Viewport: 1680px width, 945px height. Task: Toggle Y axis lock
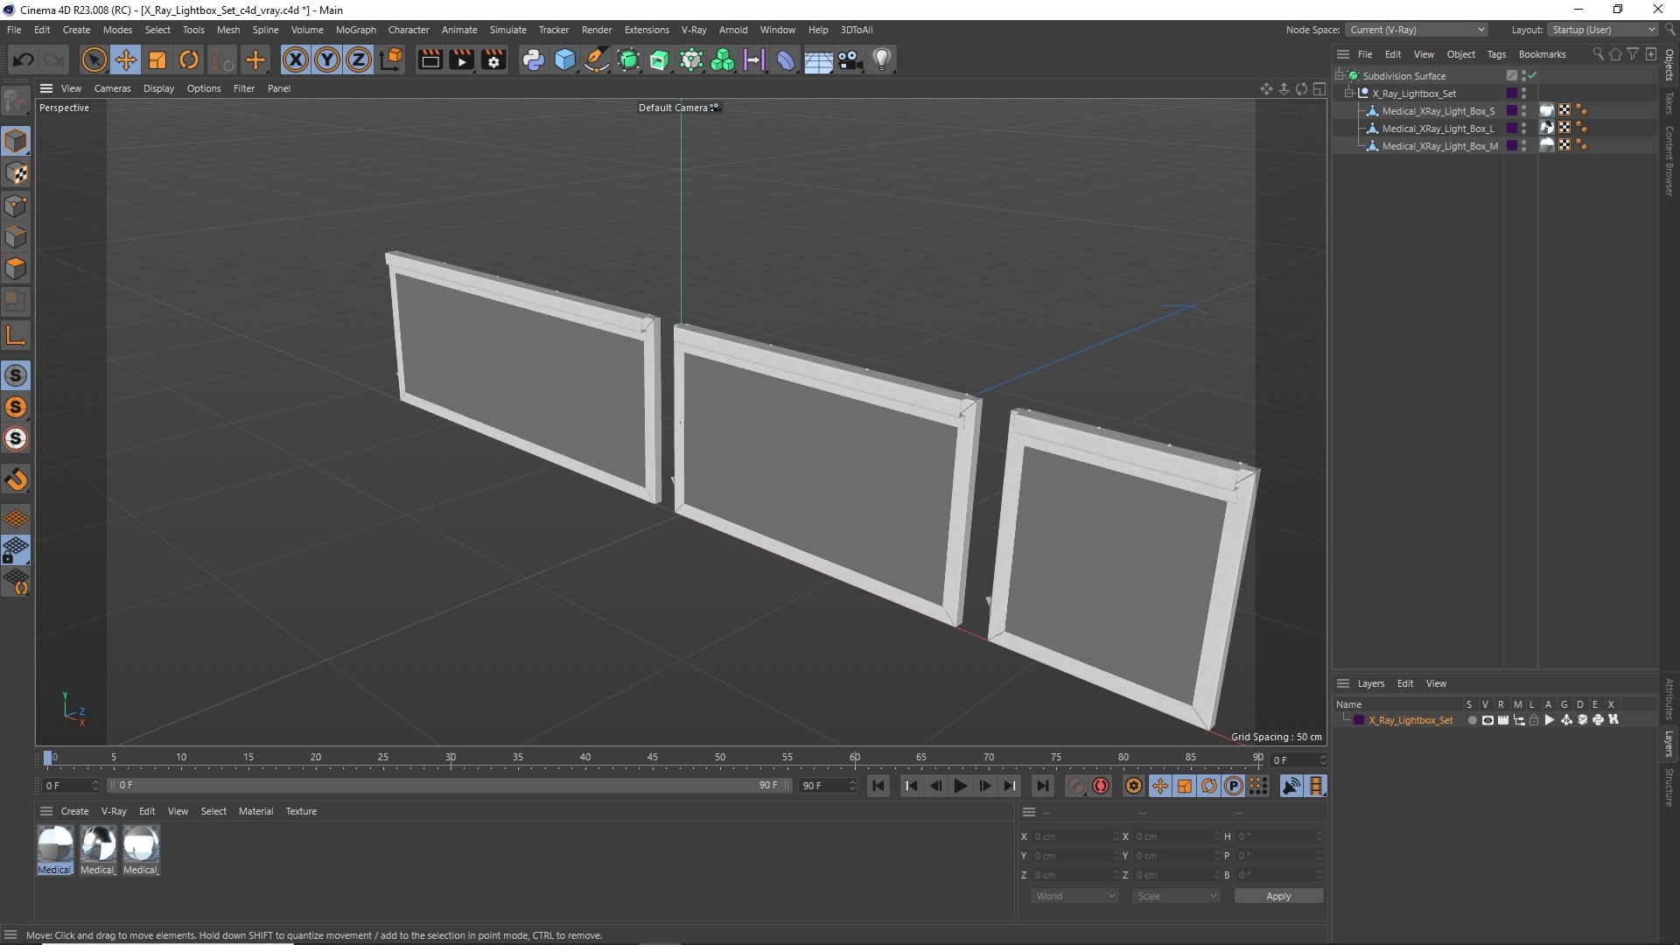coord(327,59)
